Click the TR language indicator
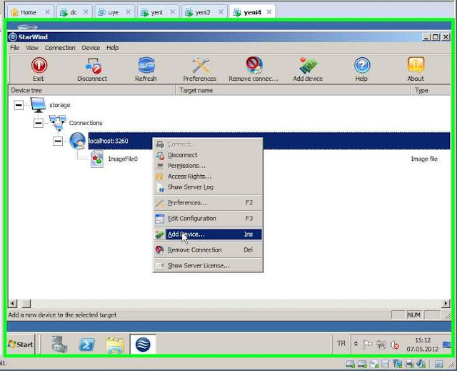Image resolution: width=457 pixels, height=371 pixels. (341, 344)
